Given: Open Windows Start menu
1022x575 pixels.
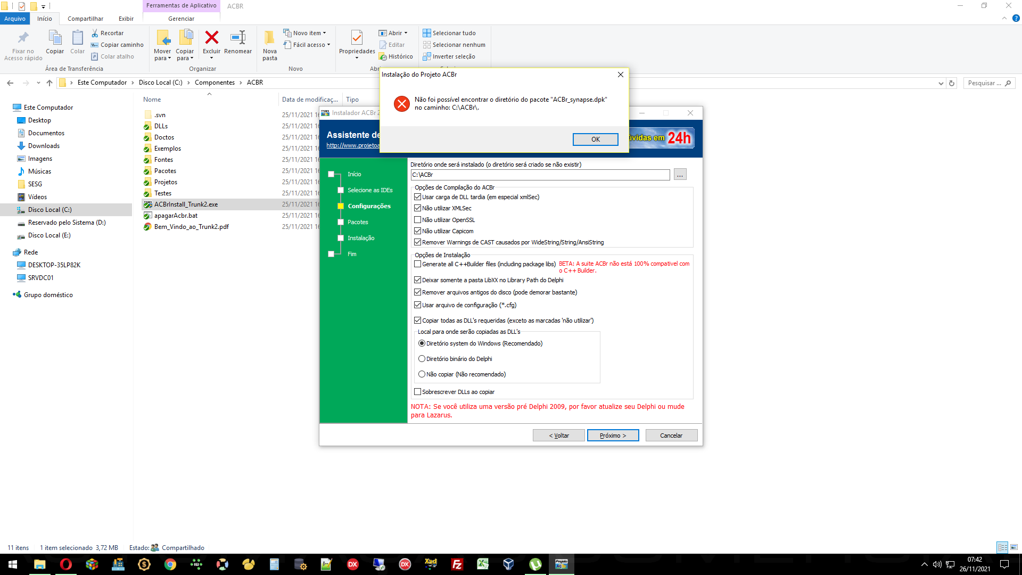Looking at the screenshot, I should (x=13, y=564).
